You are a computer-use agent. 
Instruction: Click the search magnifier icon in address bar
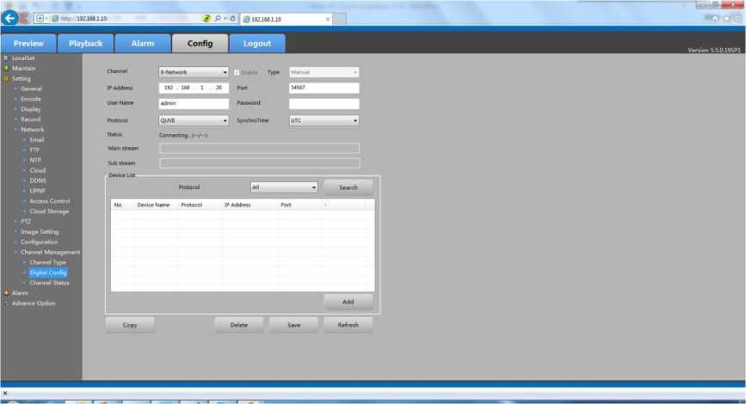(215, 19)
